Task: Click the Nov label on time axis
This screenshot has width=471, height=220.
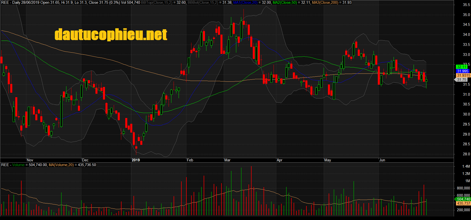Action: [30, 160]
